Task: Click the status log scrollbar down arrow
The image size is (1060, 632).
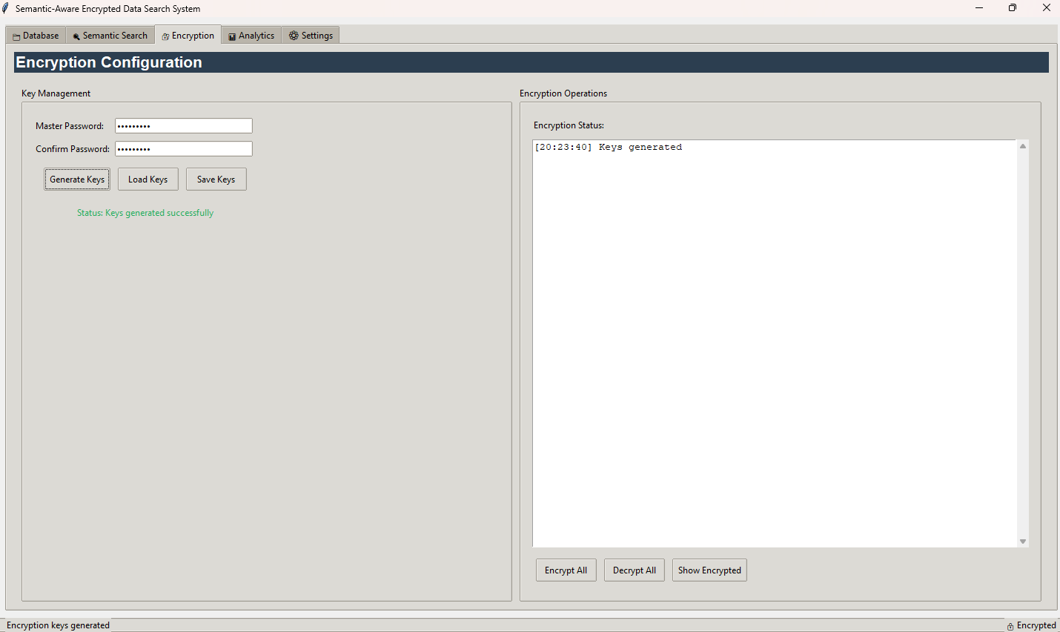Action: coord(1023,542)
